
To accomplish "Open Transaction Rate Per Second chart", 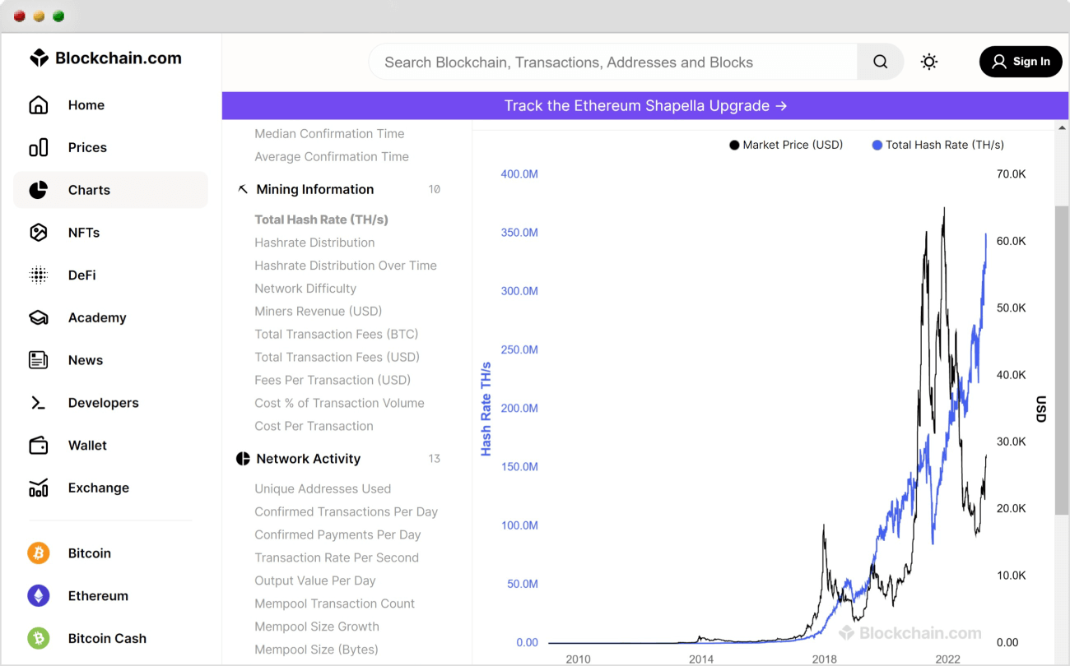I will (337, 558).
